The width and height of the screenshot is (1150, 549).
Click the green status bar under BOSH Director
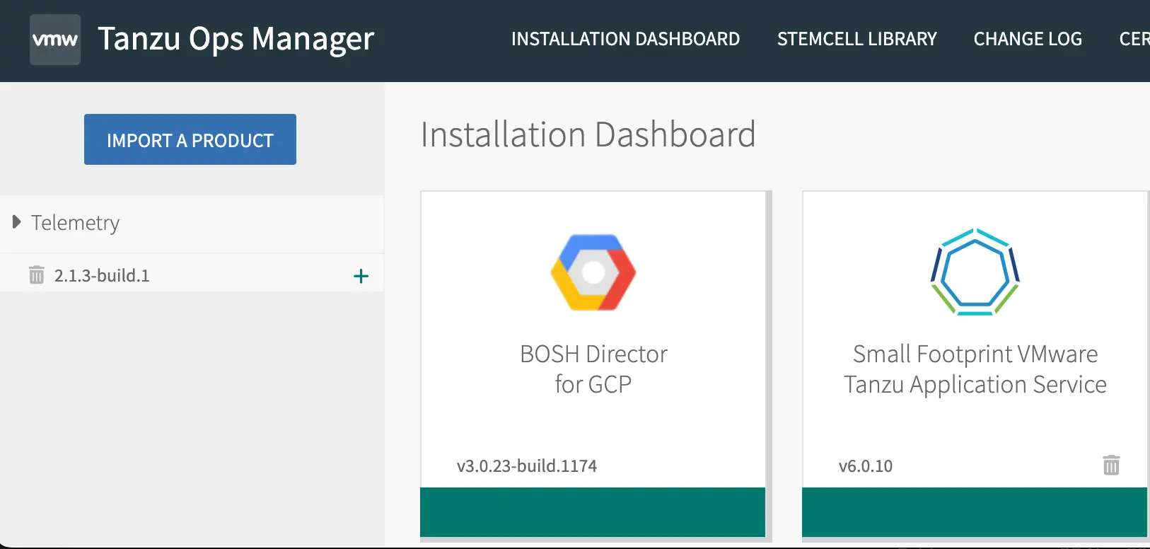593,512
